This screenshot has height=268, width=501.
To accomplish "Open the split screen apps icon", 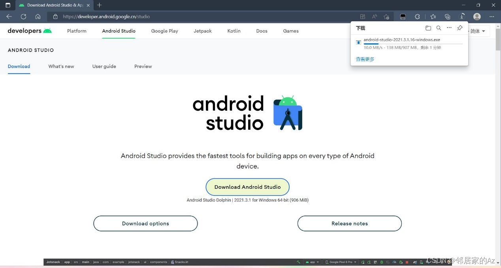I will point(363,17).
